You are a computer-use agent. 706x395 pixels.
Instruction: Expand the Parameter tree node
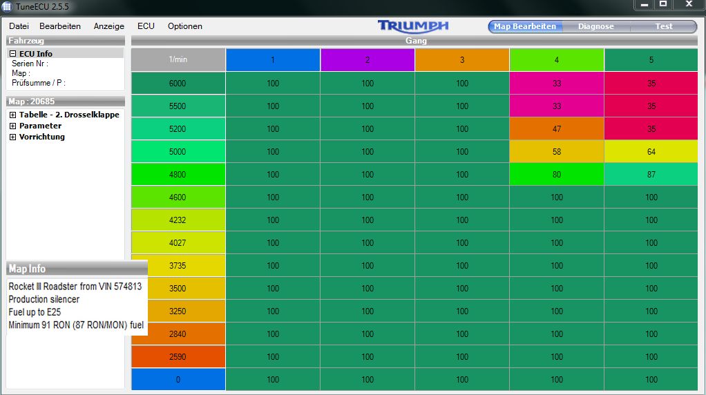13,126
